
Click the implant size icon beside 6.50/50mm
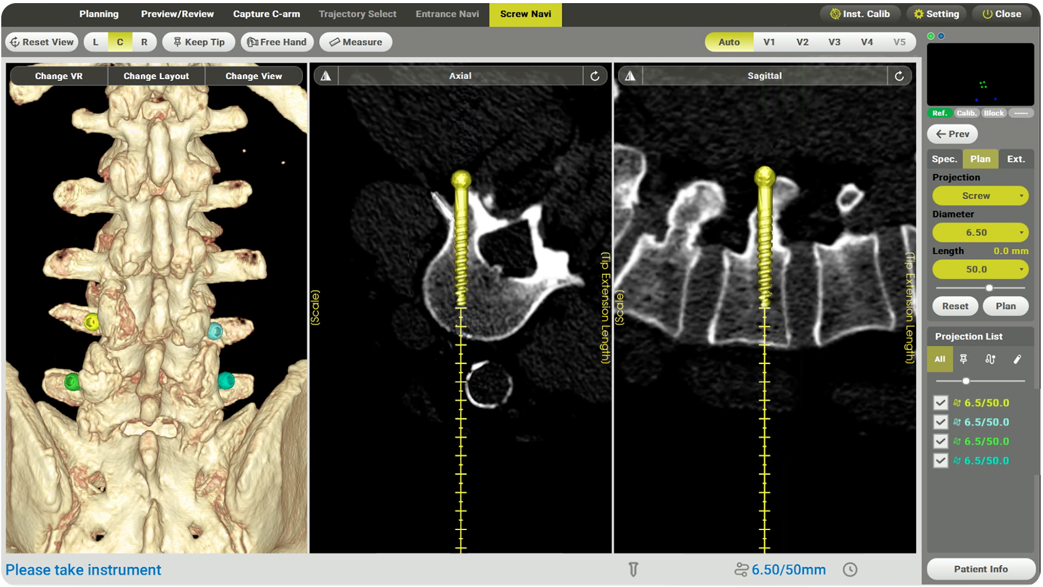[x=741, y=570]
